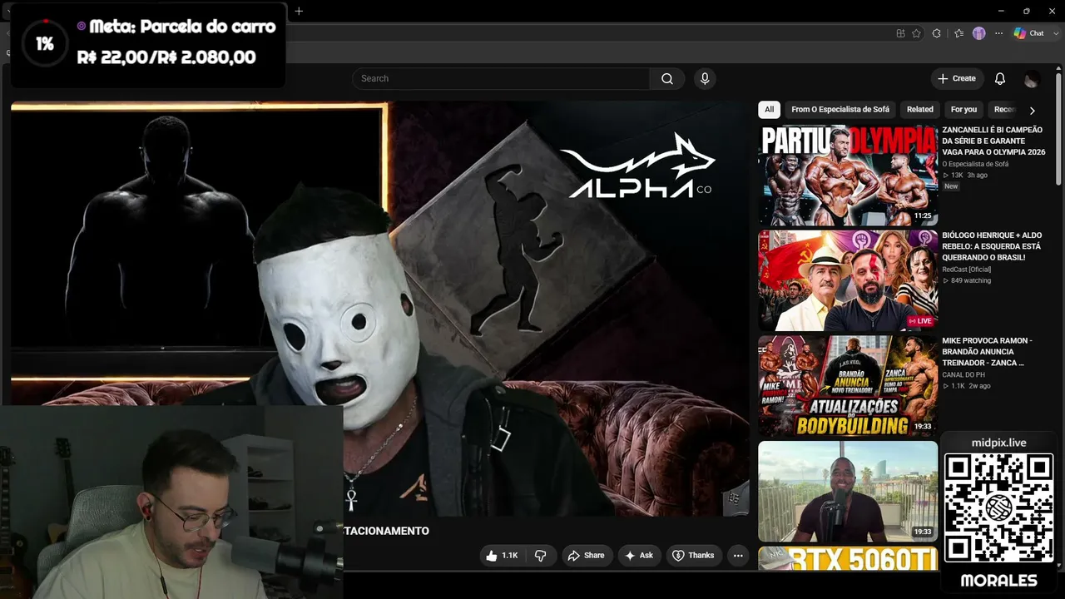The width and height of the screenshot is (1065, 599).
Task: Open video titled MIKE PROVOCA RAMON
Action: click(988, 352)
